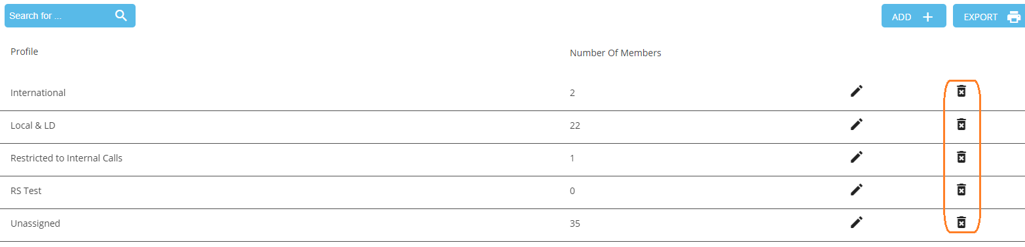Delete the International profile
The width and height of the screenshot is (1025, 247).
point(961,91)
